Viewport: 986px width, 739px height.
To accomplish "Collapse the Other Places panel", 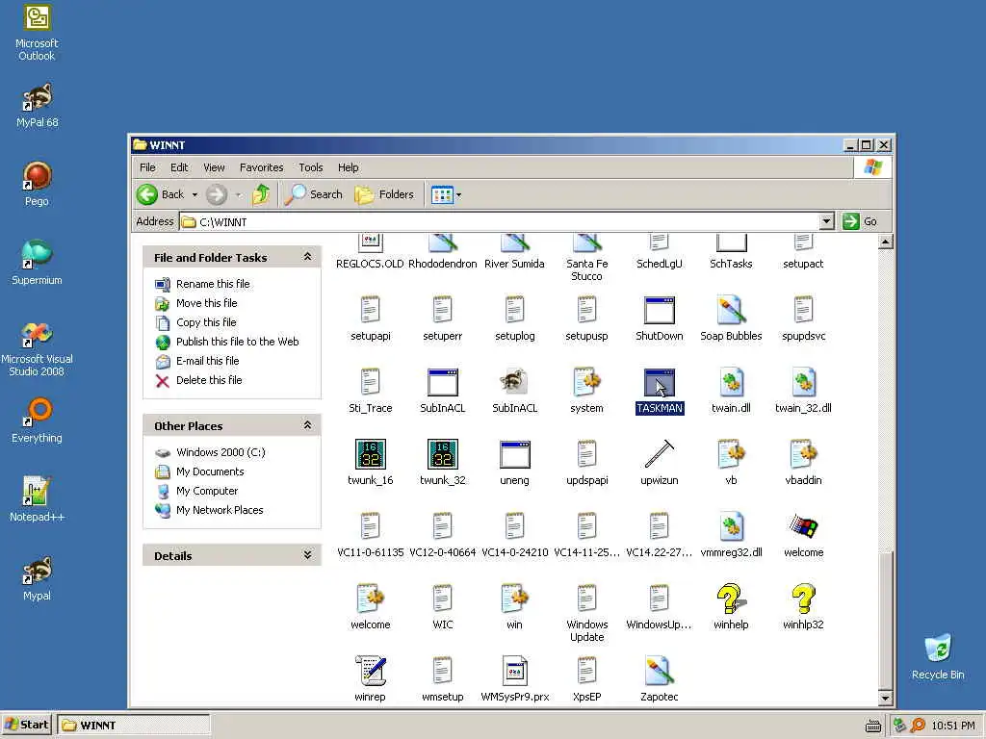I will pyautogui.click(x=307, y=424).
